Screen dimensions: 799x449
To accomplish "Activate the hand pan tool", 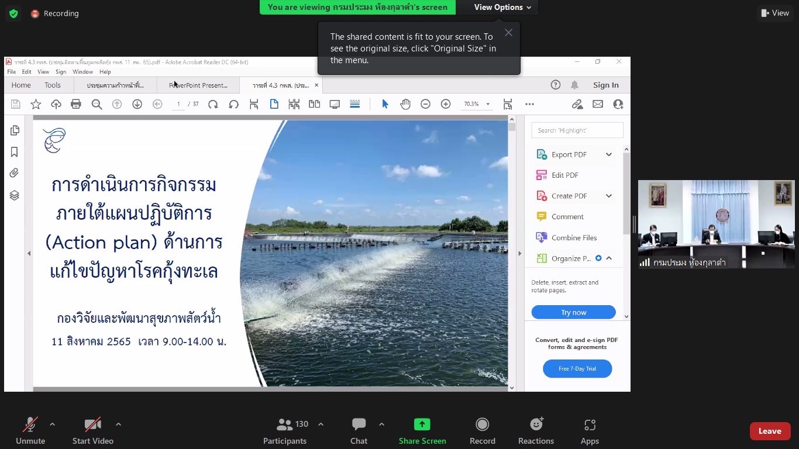I will [405, 104].
